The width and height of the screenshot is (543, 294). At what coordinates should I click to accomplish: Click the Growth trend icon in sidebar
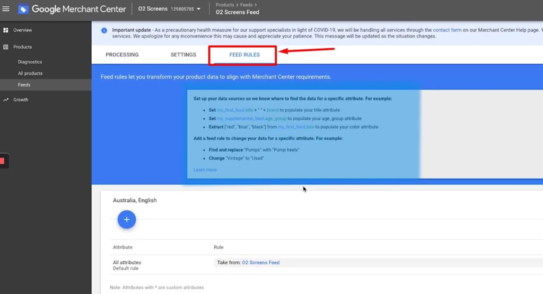(6, 100)
